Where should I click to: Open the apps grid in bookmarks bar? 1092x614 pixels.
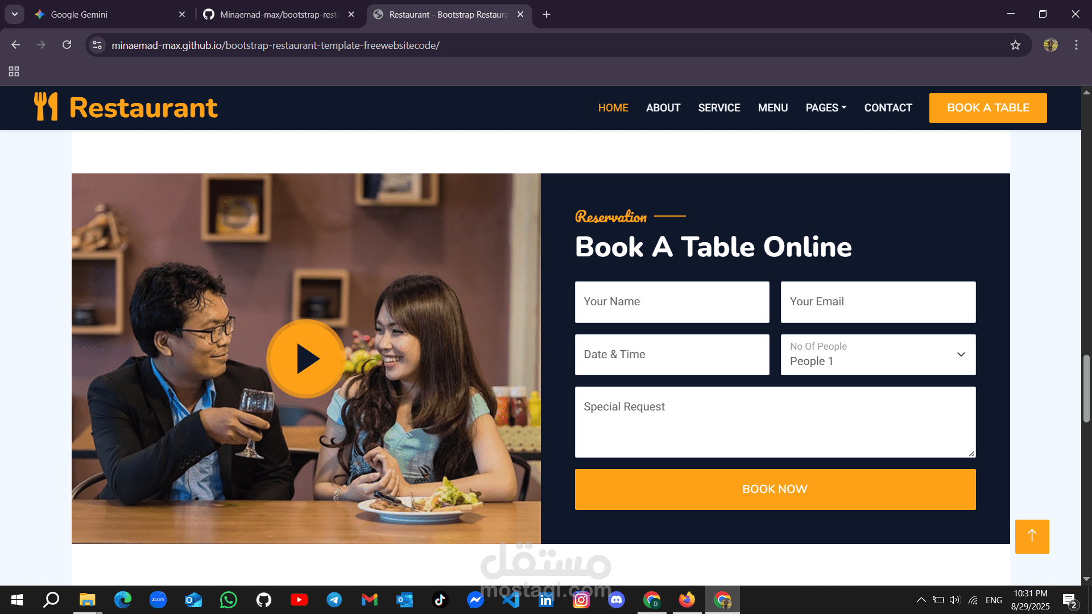point(14,72)
